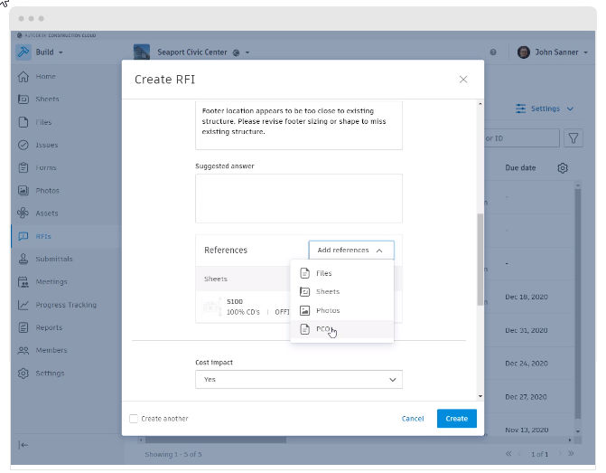Click into the Suggested answer text box
This screenshot has width=606, height=473.
click(298, 198)
